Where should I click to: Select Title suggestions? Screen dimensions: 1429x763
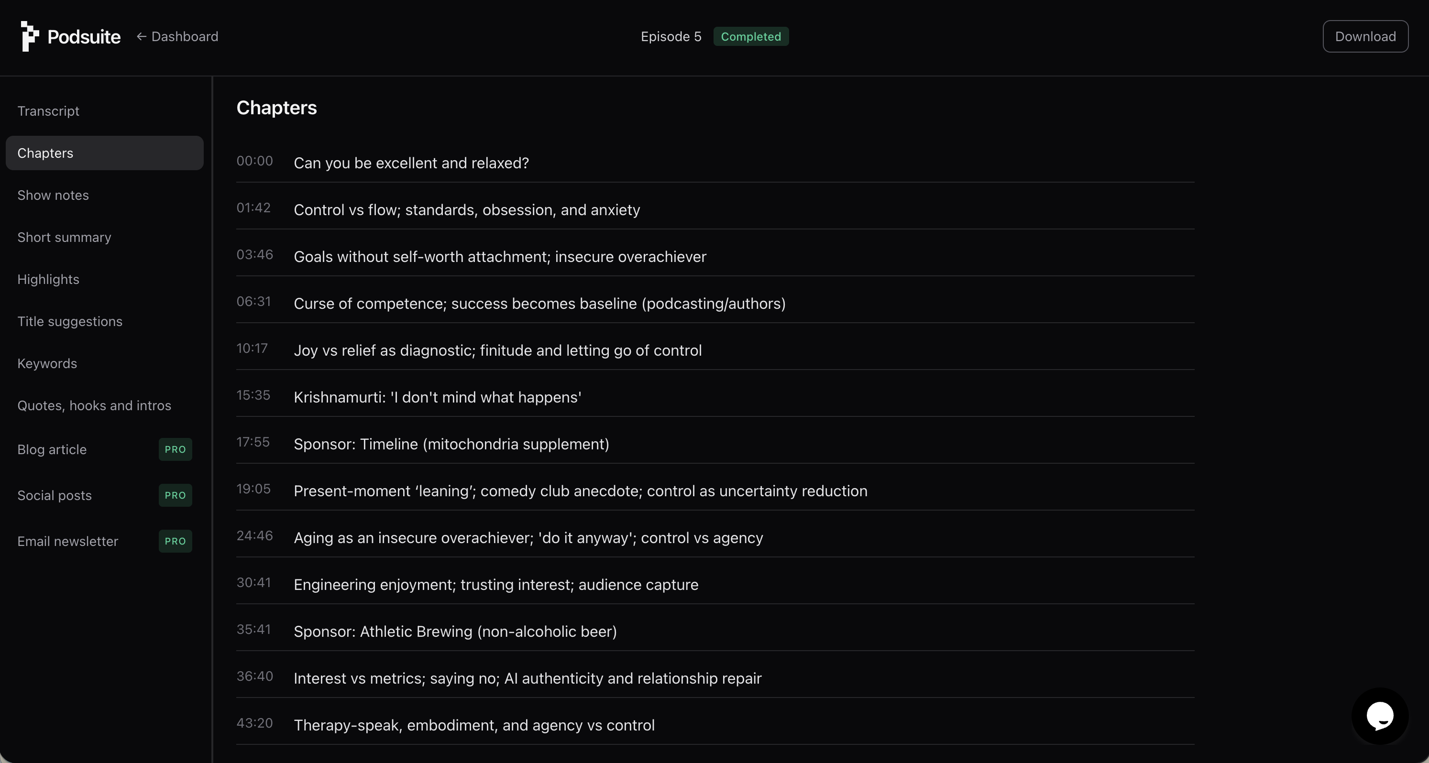coord(70,321)
